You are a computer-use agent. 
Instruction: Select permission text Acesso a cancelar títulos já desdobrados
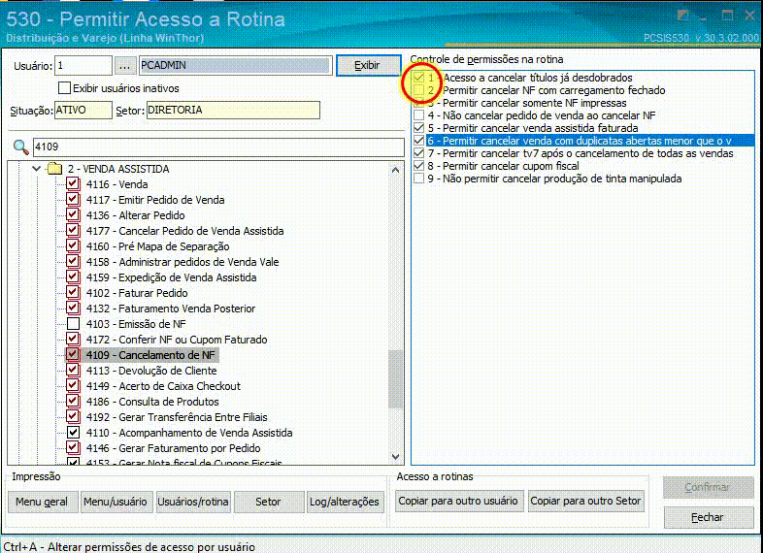tap(538, 78)
